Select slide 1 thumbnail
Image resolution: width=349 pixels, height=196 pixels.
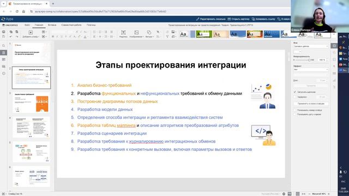click(32, 53)
